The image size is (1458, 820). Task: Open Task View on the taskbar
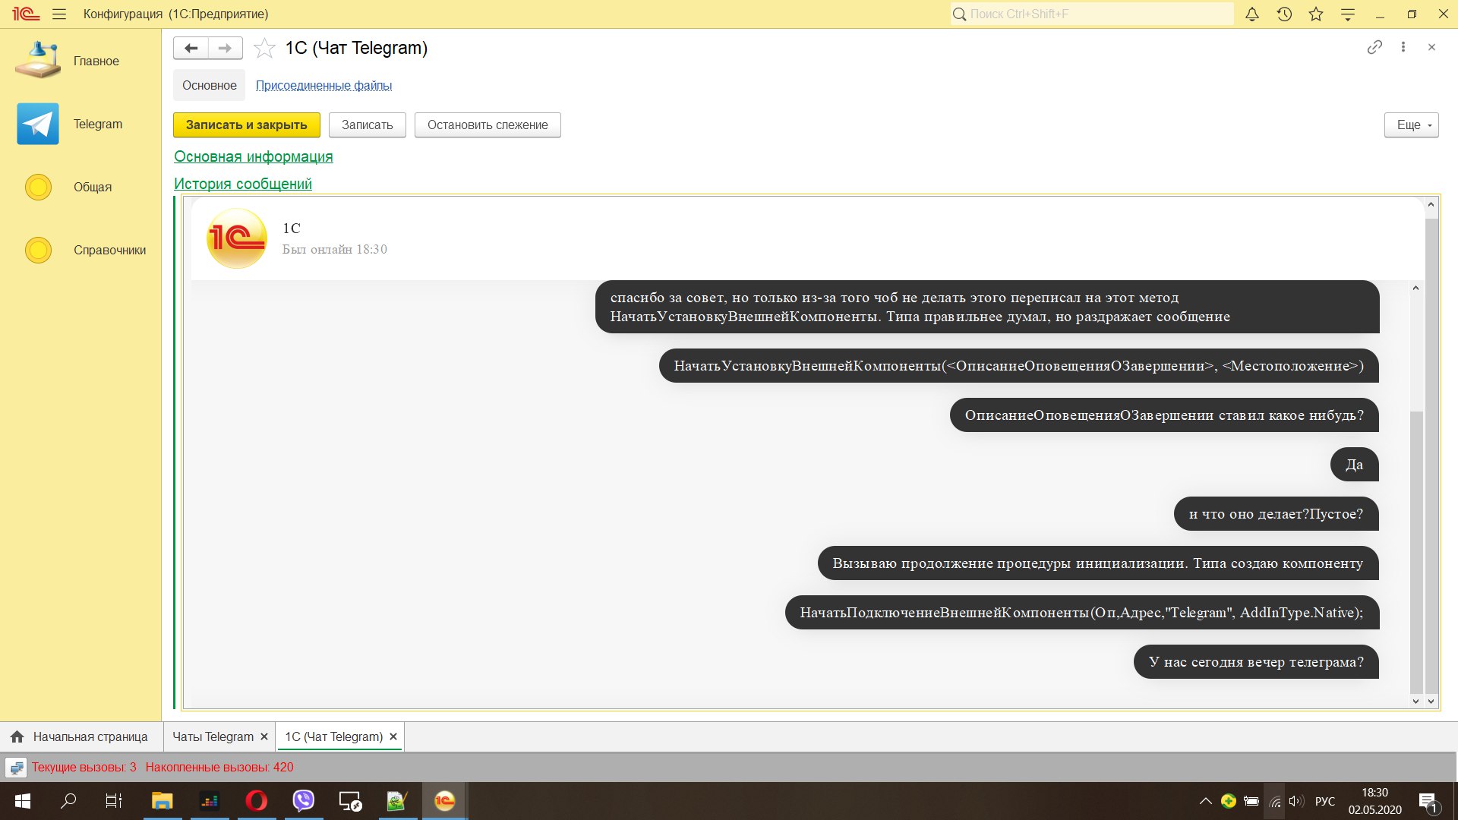point(114,801)
